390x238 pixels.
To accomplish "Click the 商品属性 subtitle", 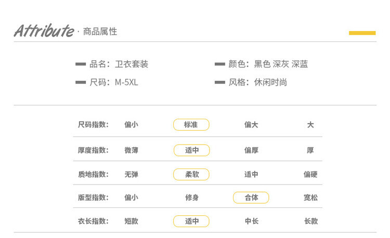I will coord(100,32).
